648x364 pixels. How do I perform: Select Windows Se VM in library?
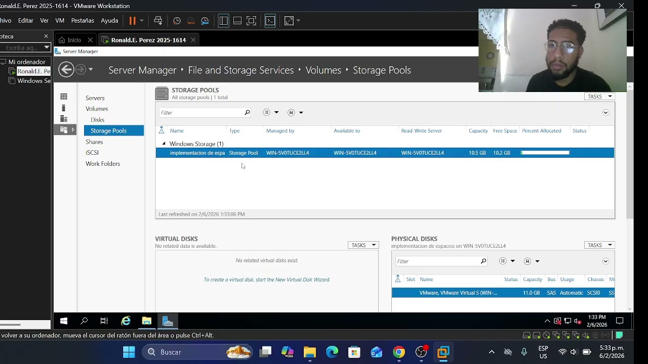(30, 81)
